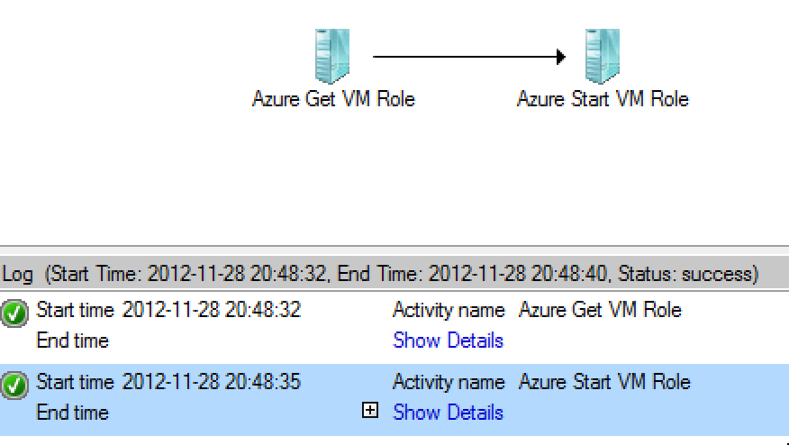Click the splitter bar above the Log panel

(x=394, y=250)
